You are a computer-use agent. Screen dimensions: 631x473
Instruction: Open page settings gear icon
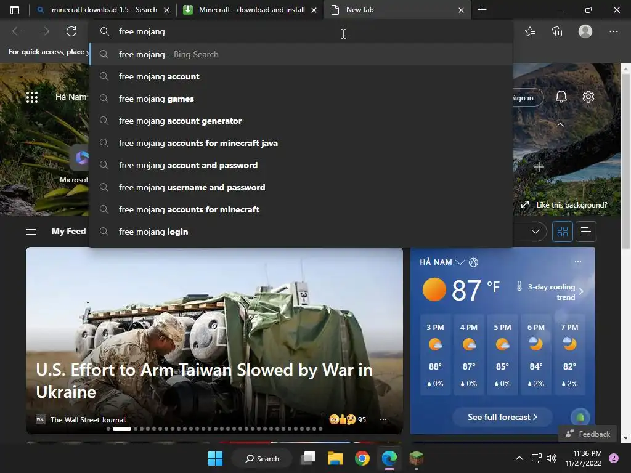(588, 97)
